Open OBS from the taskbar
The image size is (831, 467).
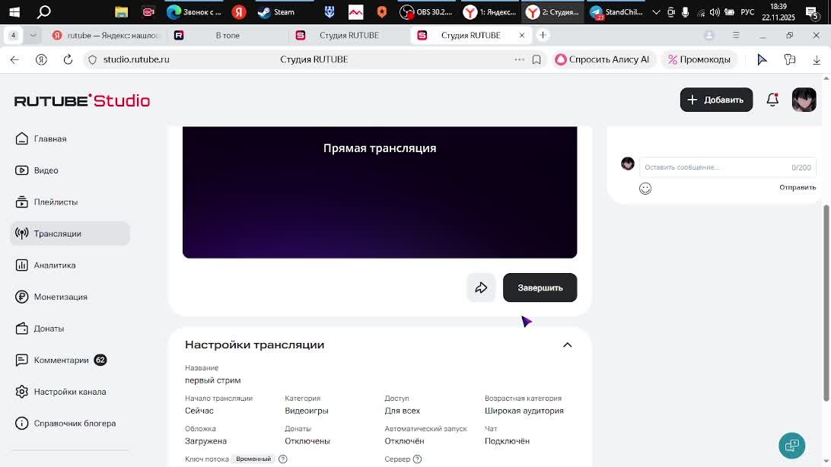coord(427,11)
